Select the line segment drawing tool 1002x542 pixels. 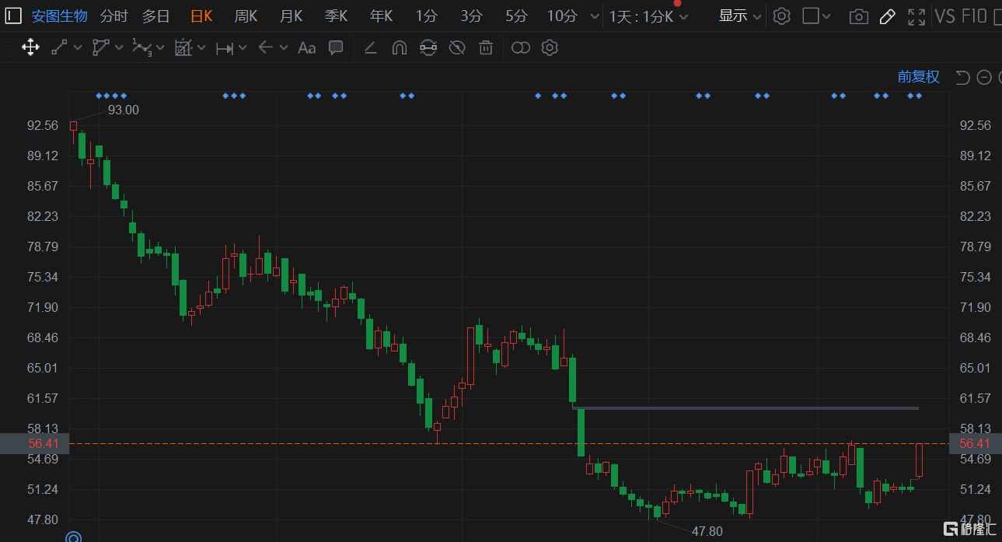coord(60,47)
